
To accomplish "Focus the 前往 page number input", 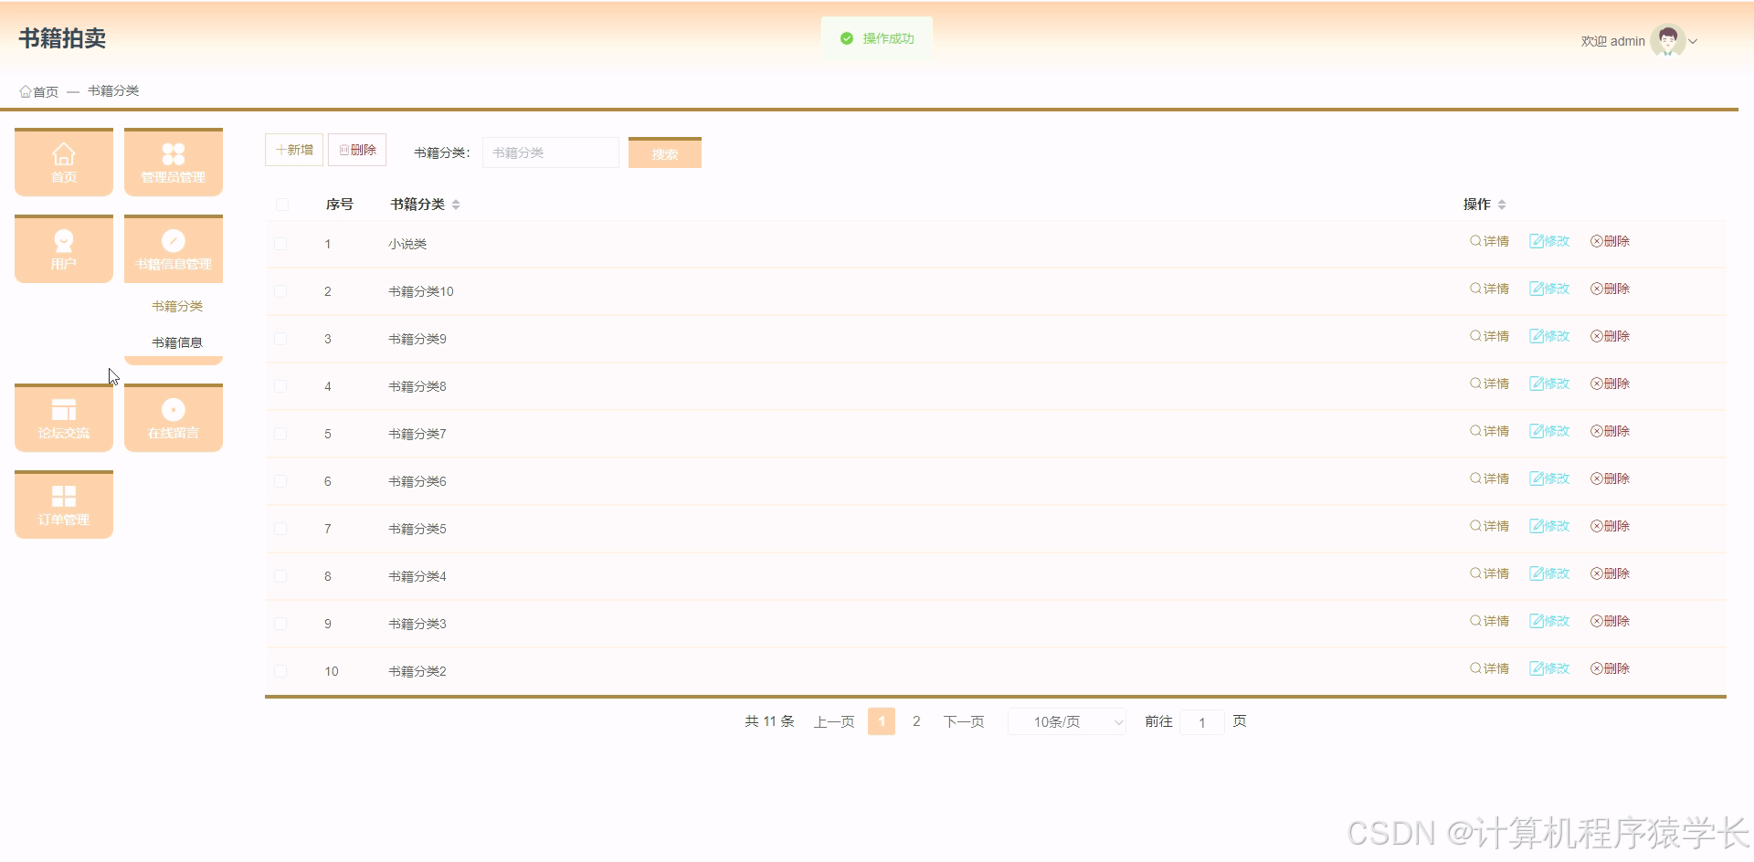I will (x=1202, y=722).
